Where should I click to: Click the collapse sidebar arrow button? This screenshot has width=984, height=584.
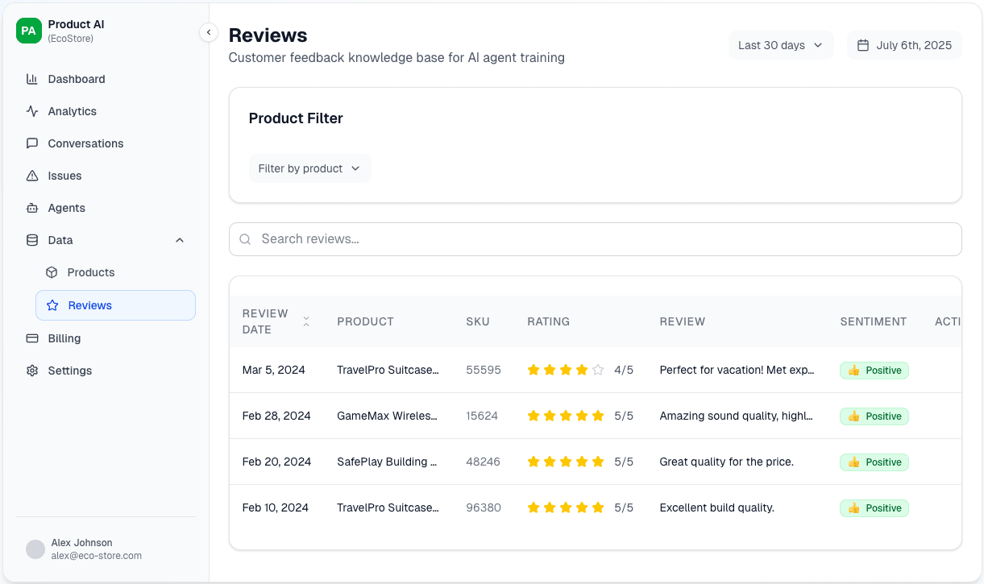209,31
